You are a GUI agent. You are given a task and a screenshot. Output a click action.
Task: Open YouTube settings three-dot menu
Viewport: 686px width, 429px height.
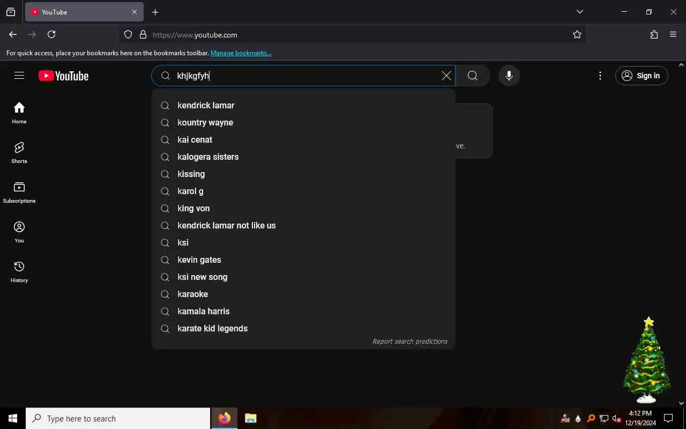(600, 76)
